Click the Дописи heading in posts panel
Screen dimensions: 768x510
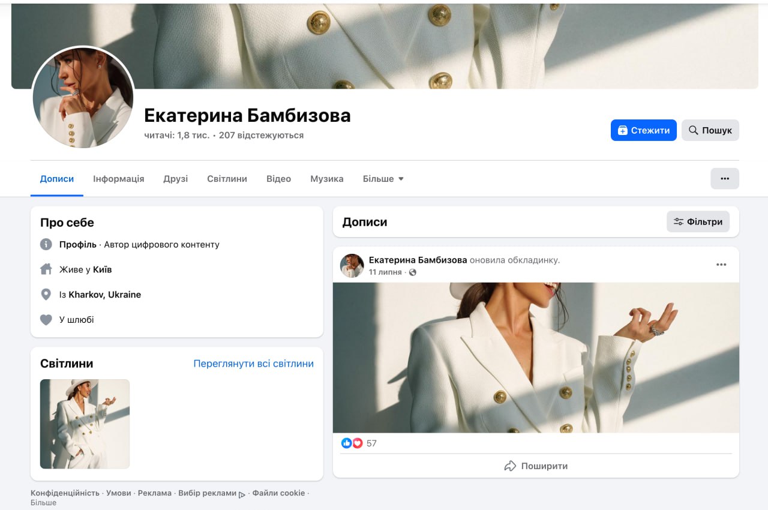pyautogui.click(x=365, y=222)
